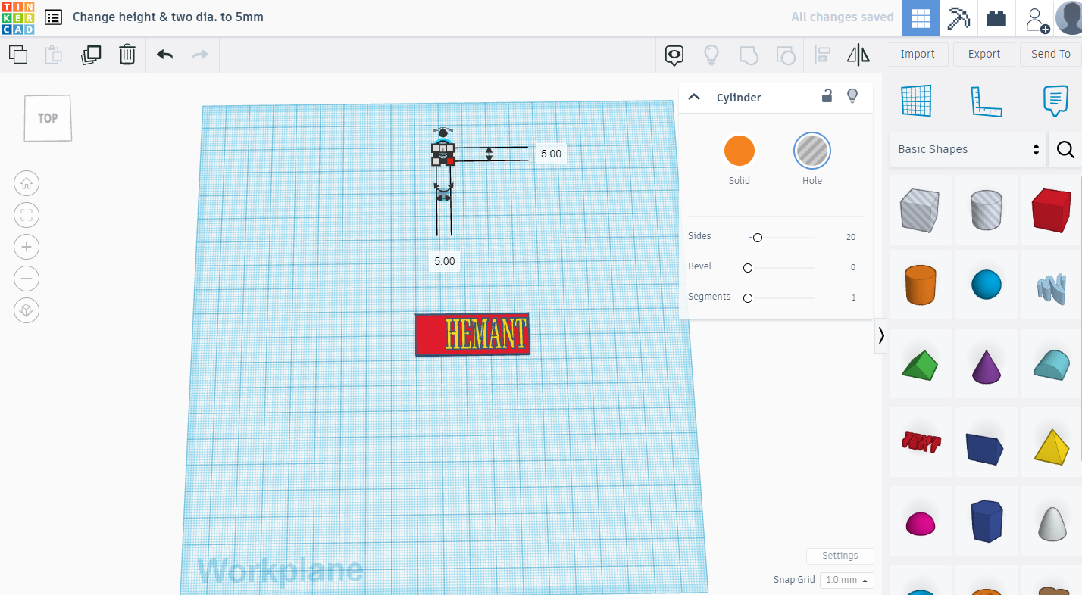
Task: Click the Tinkercad logo
Action: pyautogui.click(x=17, y=17)
